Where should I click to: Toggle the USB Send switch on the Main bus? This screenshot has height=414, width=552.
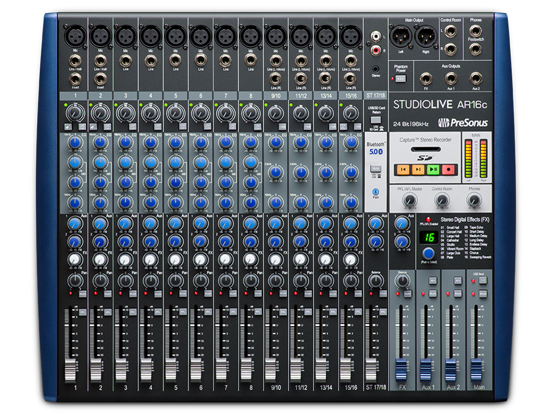pos(483,280)
